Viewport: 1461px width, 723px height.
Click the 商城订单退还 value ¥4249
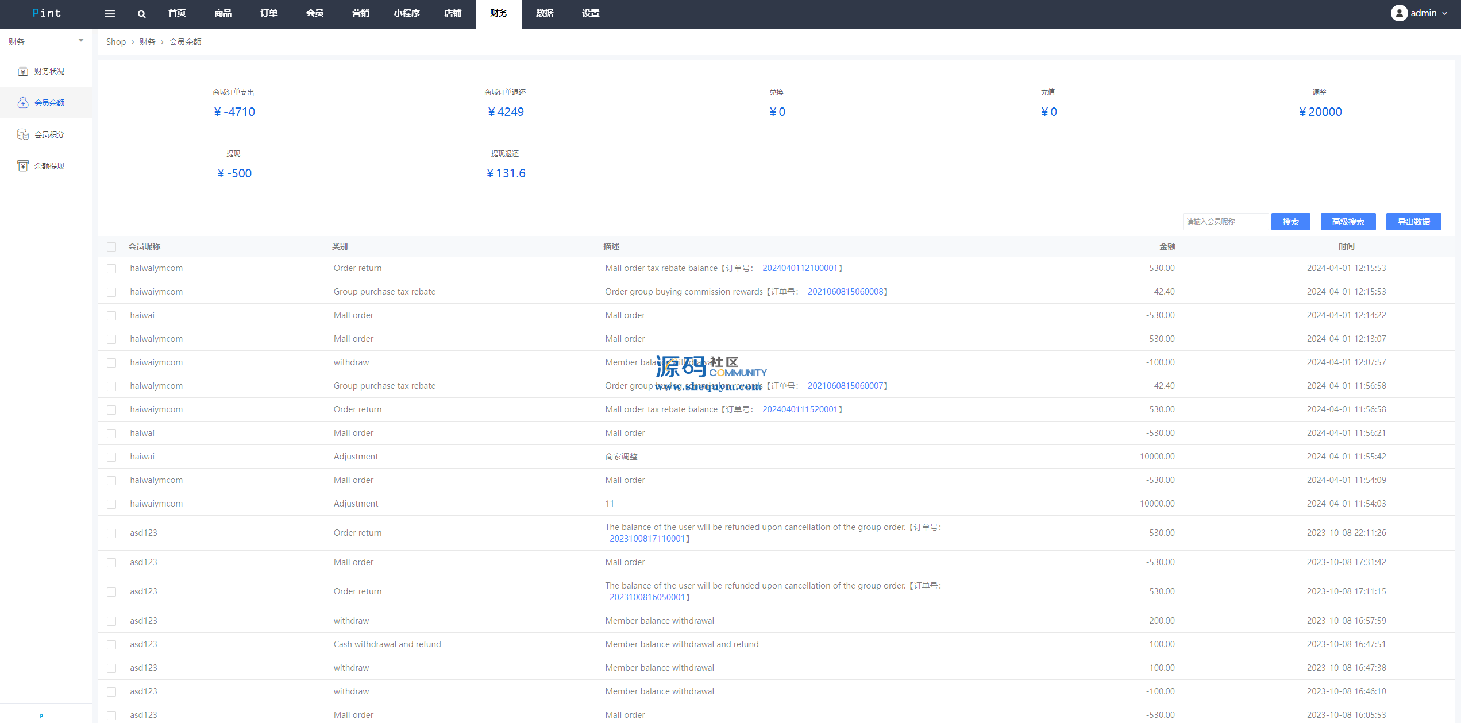506,112
